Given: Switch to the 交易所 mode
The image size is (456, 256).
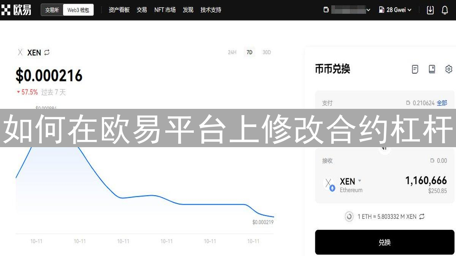Looking at the screenshot, I should [x=52, y=10].
